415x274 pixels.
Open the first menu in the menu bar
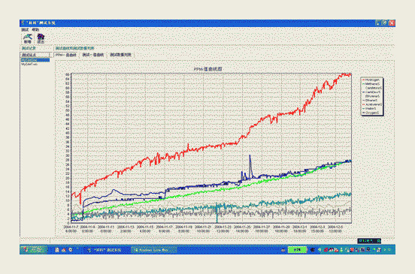pos(25,29)
